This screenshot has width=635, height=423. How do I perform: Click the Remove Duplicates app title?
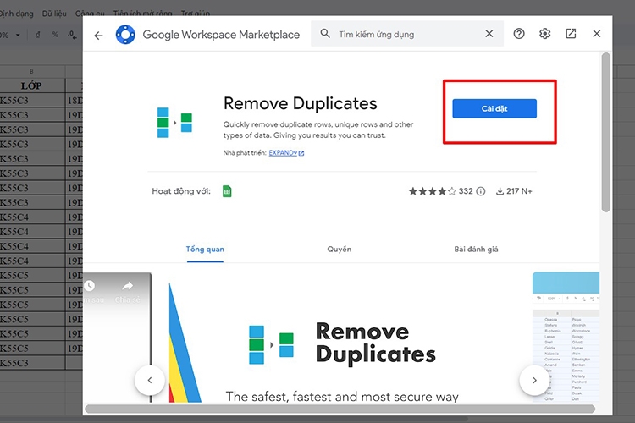pos(300,103)
